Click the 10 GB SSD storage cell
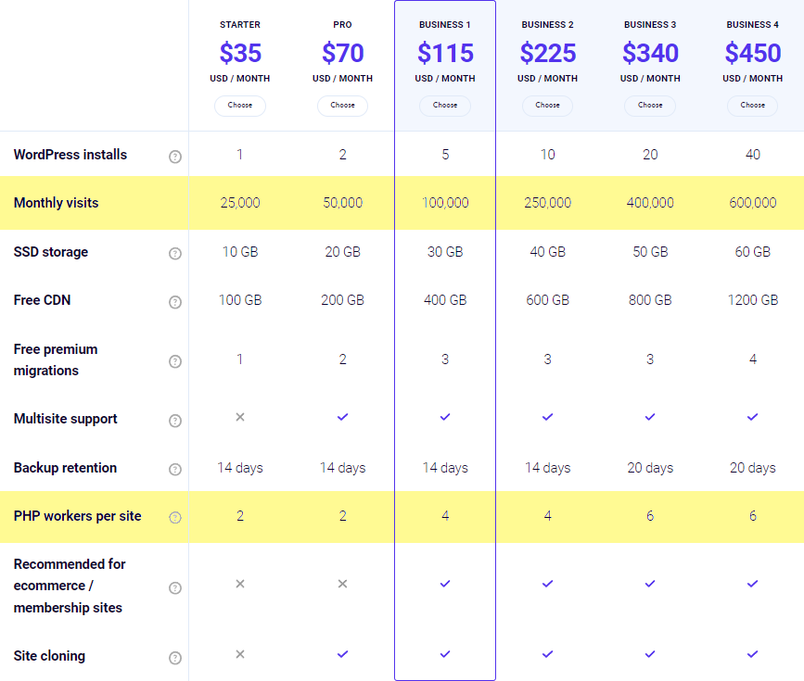 [x=240, y=252]
